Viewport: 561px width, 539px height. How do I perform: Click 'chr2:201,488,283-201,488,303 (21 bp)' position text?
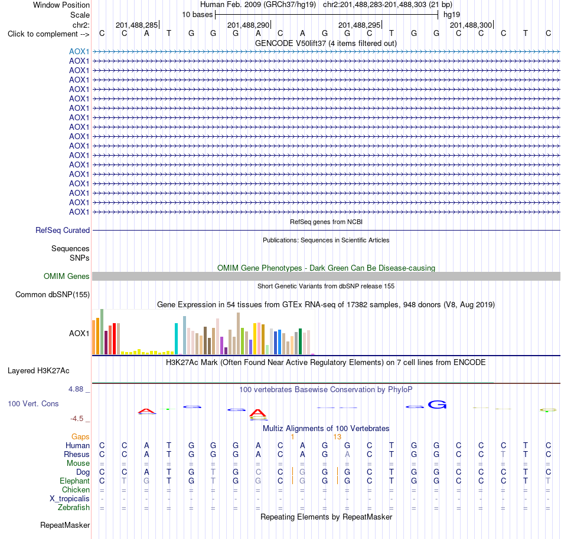387,5
